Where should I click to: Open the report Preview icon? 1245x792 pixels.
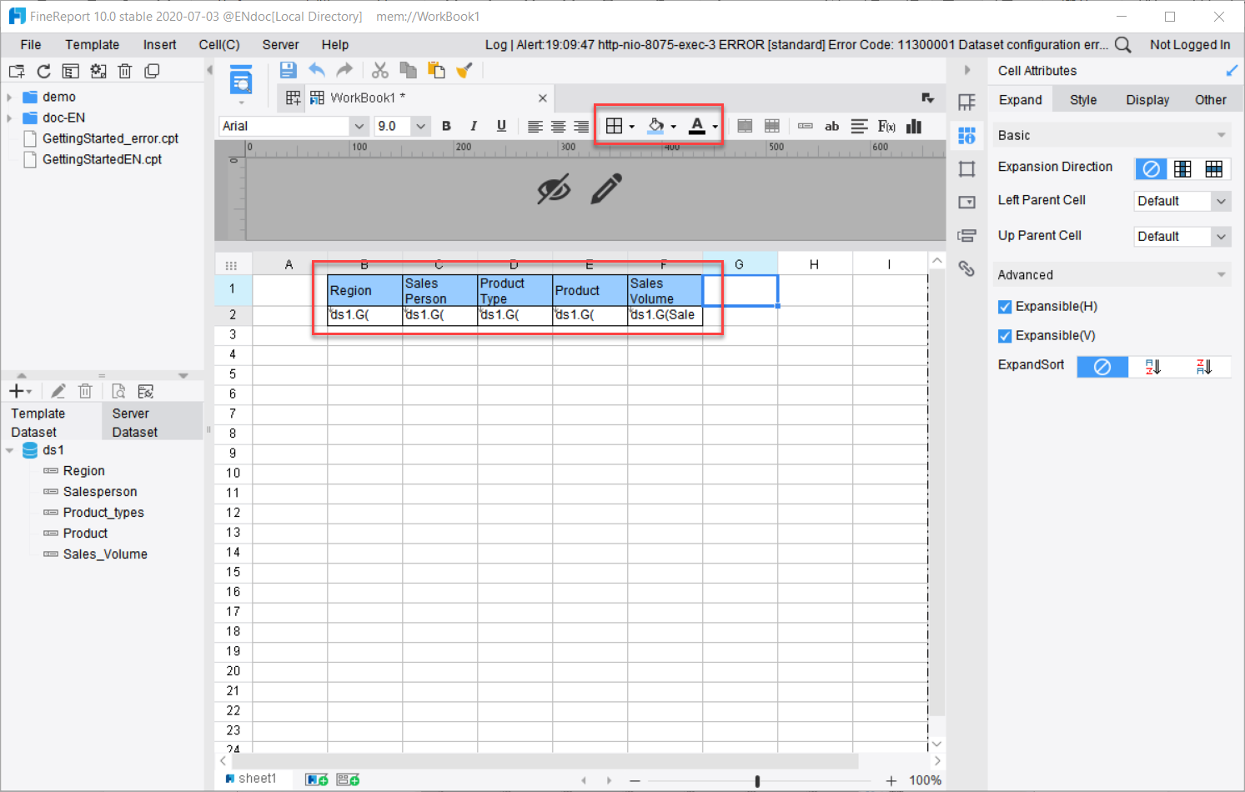coord(241,80)
